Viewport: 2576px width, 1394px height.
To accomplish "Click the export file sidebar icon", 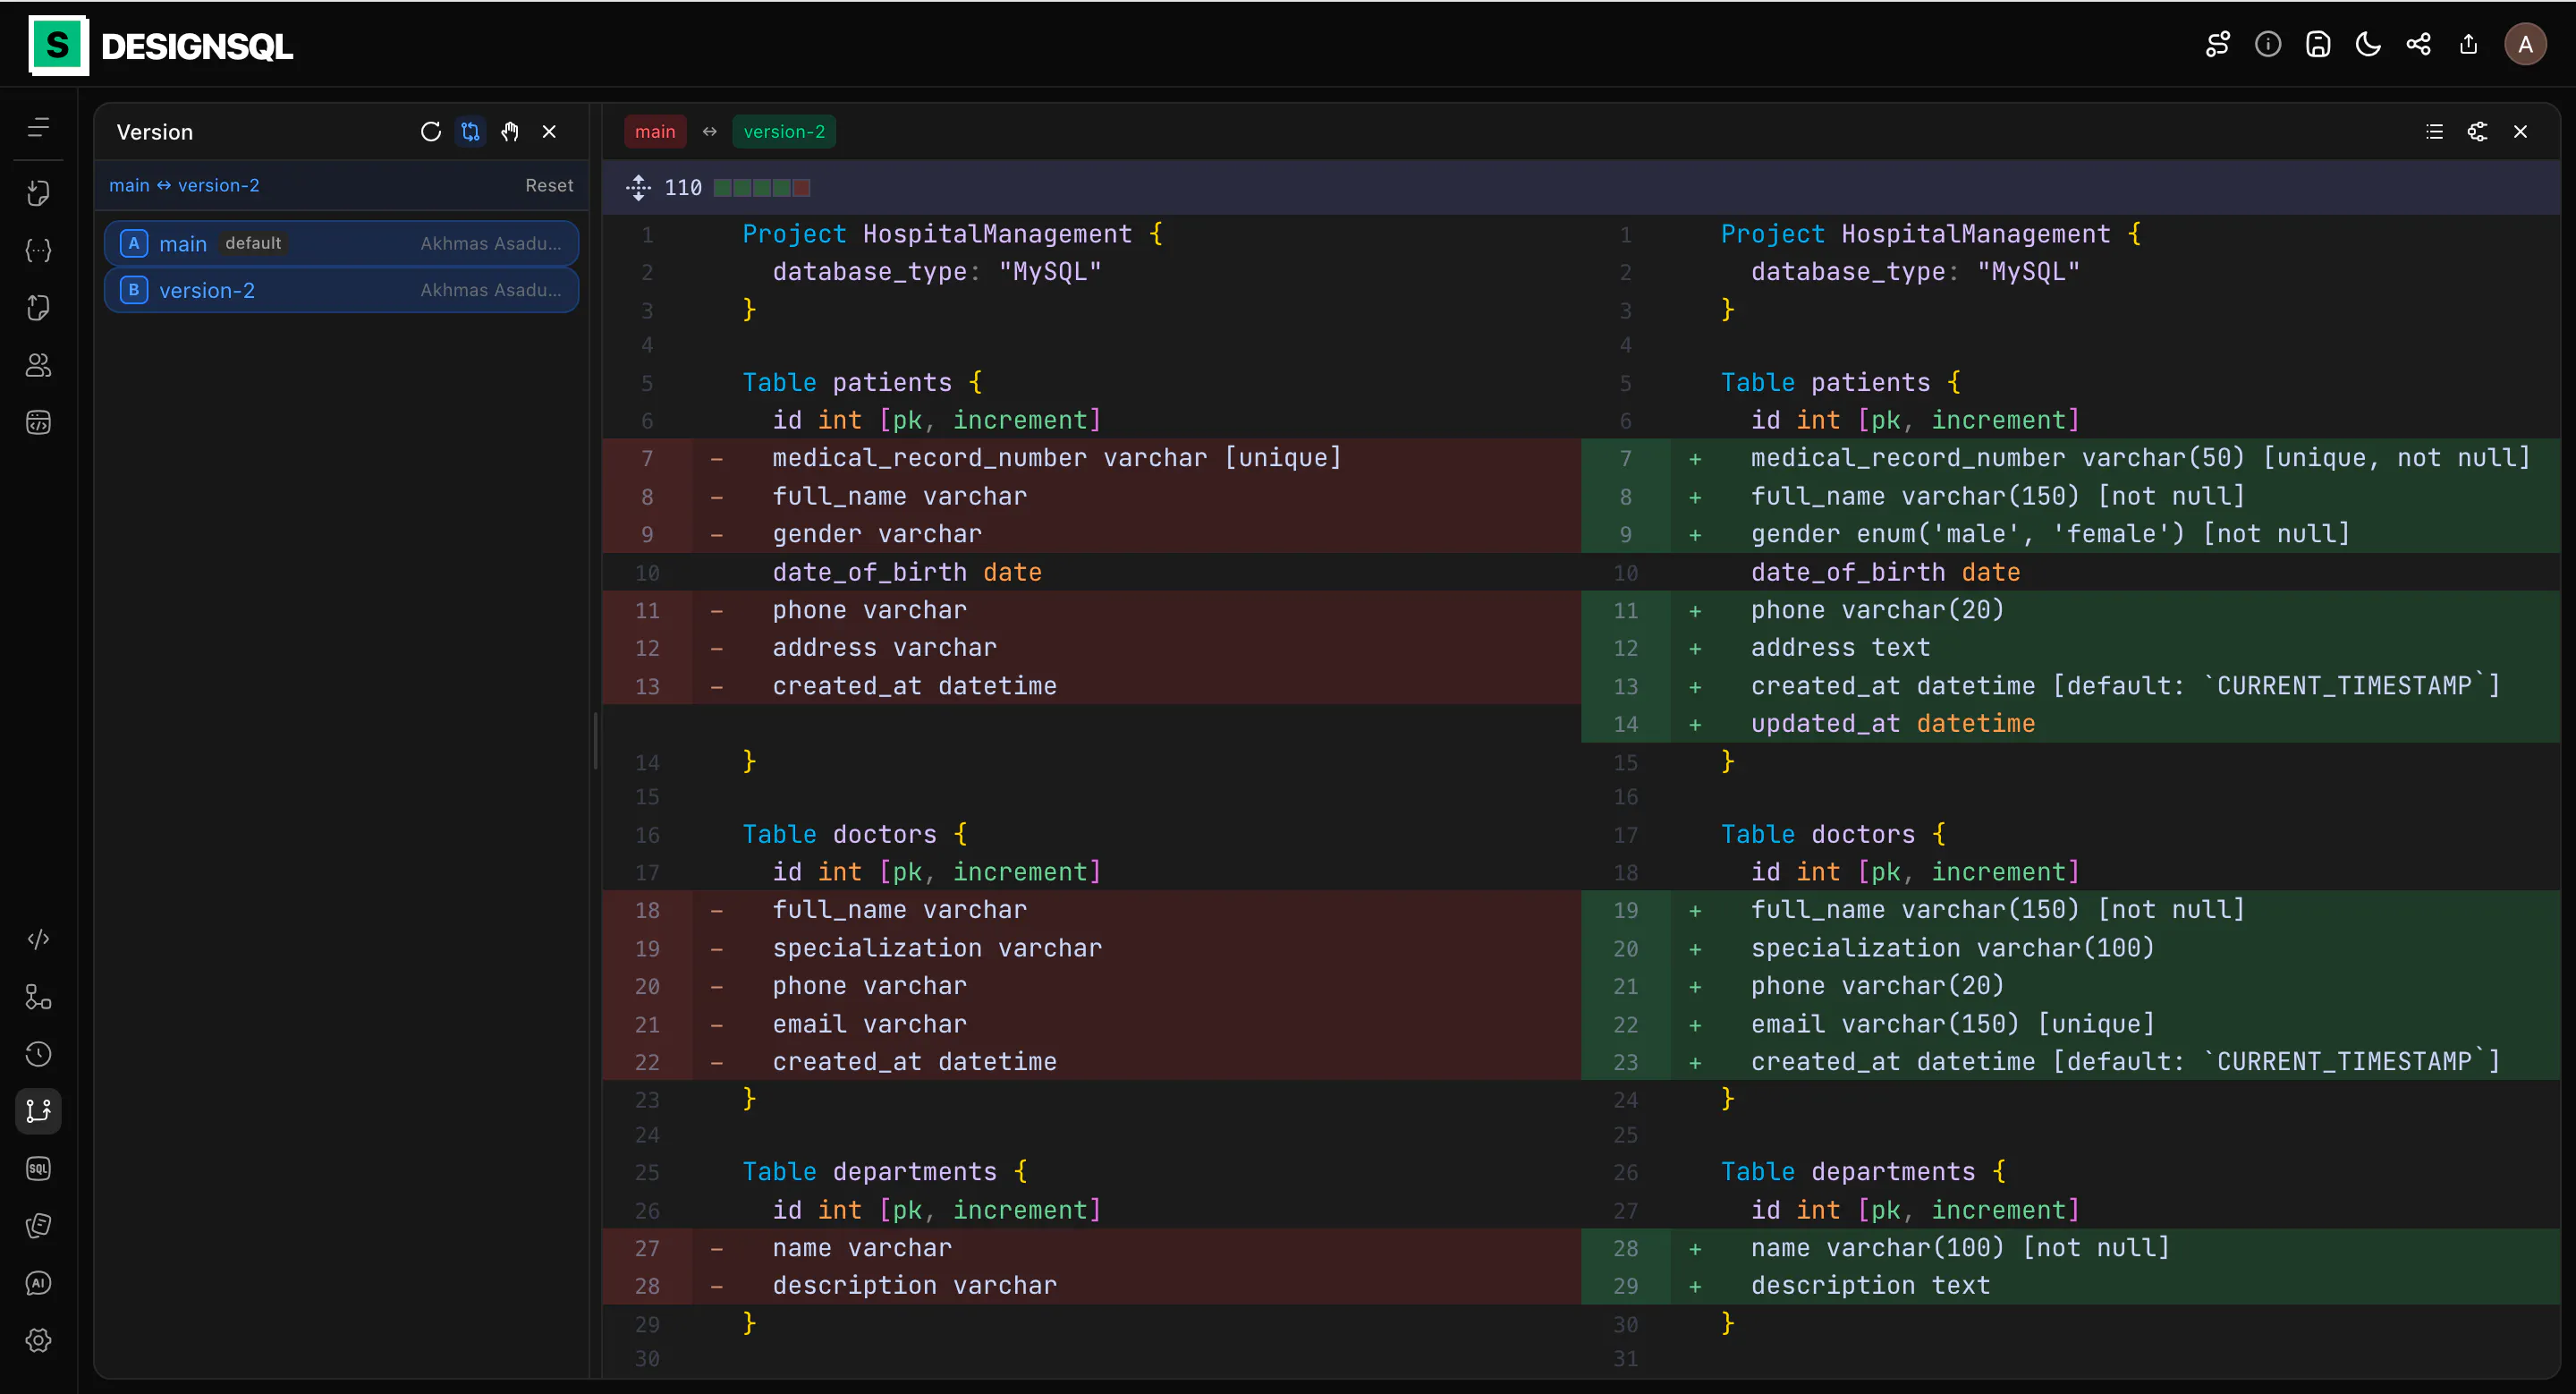I will click(38, 307).
